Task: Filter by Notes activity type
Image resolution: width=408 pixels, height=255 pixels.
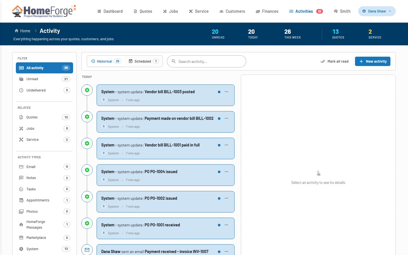Action: click(44, 178)
